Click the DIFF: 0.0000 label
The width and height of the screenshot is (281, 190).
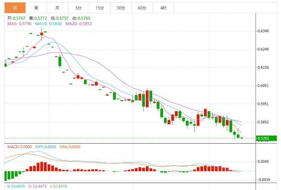point(46,147)
